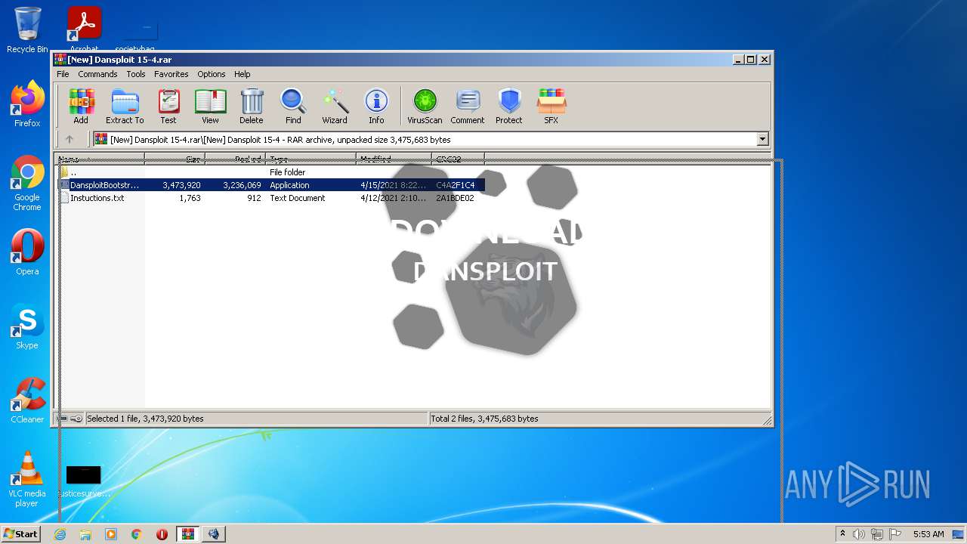This screenshot has width=967, height=544.
Task: Open the Options menu
Action: pos(212,74)
